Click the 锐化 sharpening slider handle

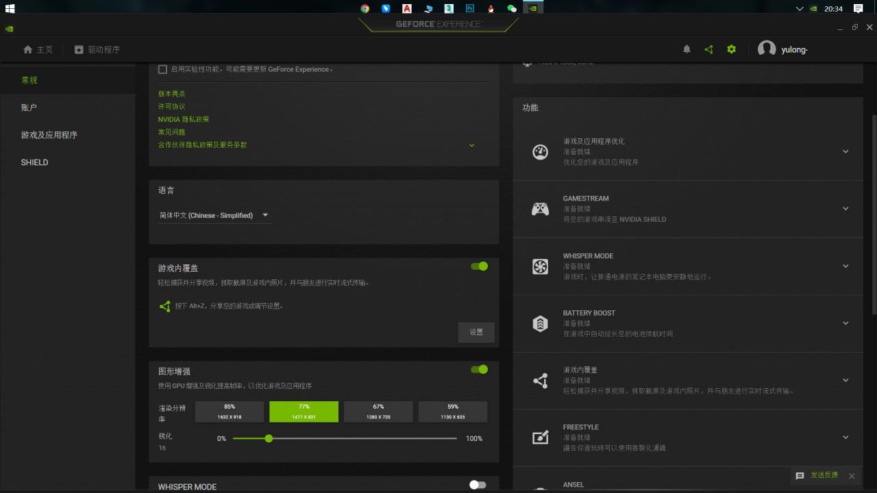269,438
